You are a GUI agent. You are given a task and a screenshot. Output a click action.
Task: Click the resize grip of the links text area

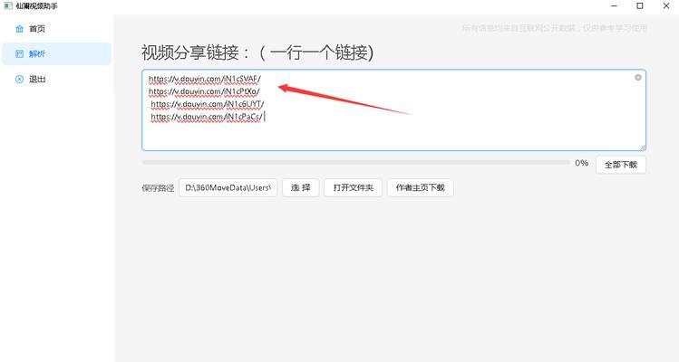click(643, 148)
